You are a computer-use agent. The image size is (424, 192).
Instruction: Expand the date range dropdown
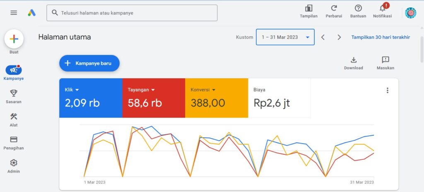pos(307,37)
